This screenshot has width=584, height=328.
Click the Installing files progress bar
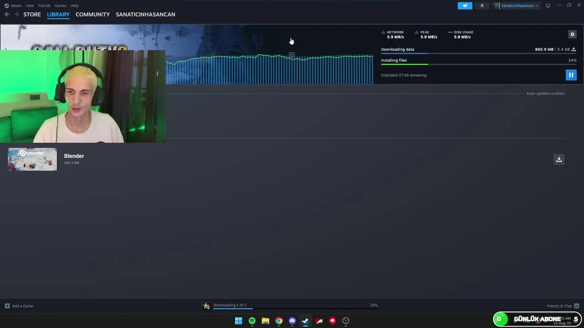point(479,64)
